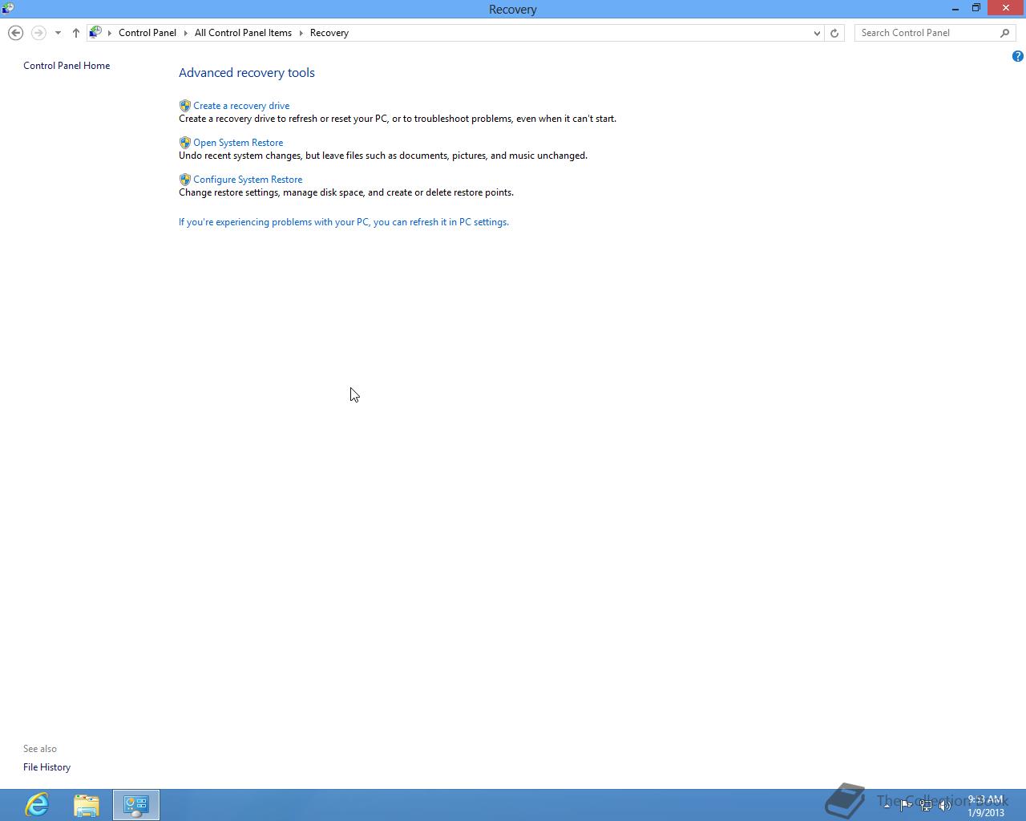Image resolution: width=1026 pixels, height=821 pixels.
Task: Click the Open System Restore link
Action: tap(238, 143)
